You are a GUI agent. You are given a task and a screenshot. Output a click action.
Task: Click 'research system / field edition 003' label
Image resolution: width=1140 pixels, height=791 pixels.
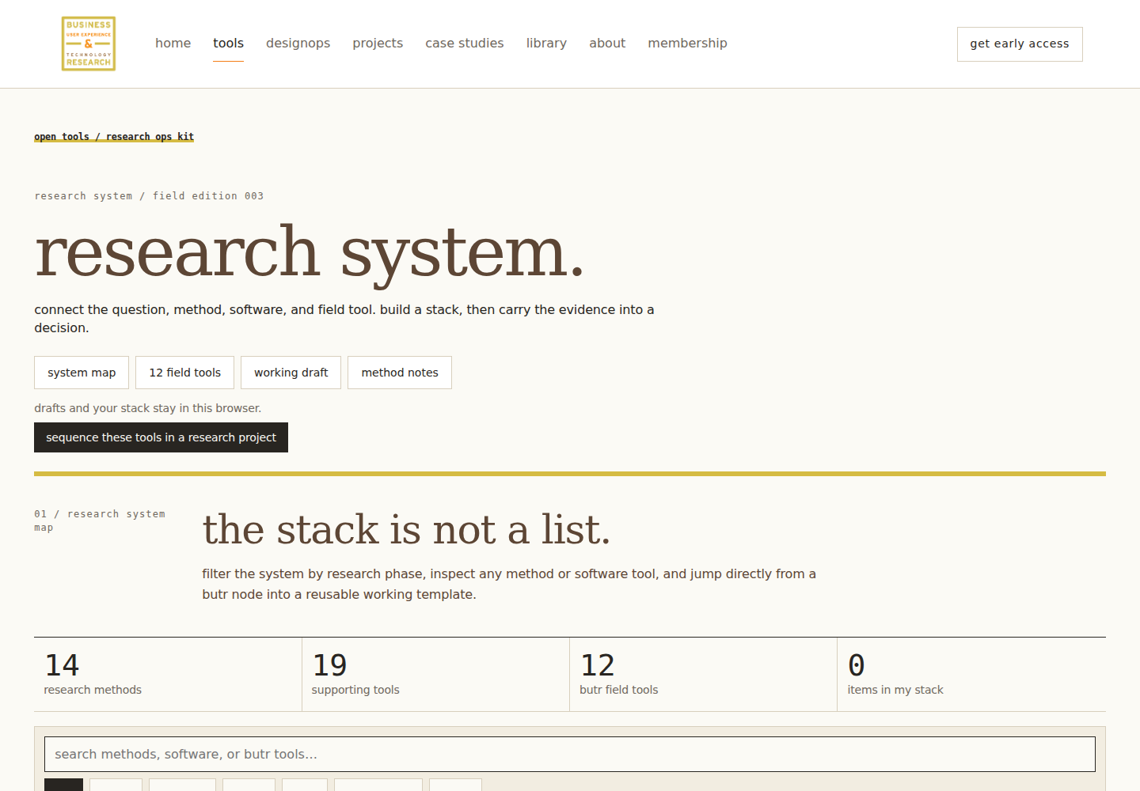[149, 196]
